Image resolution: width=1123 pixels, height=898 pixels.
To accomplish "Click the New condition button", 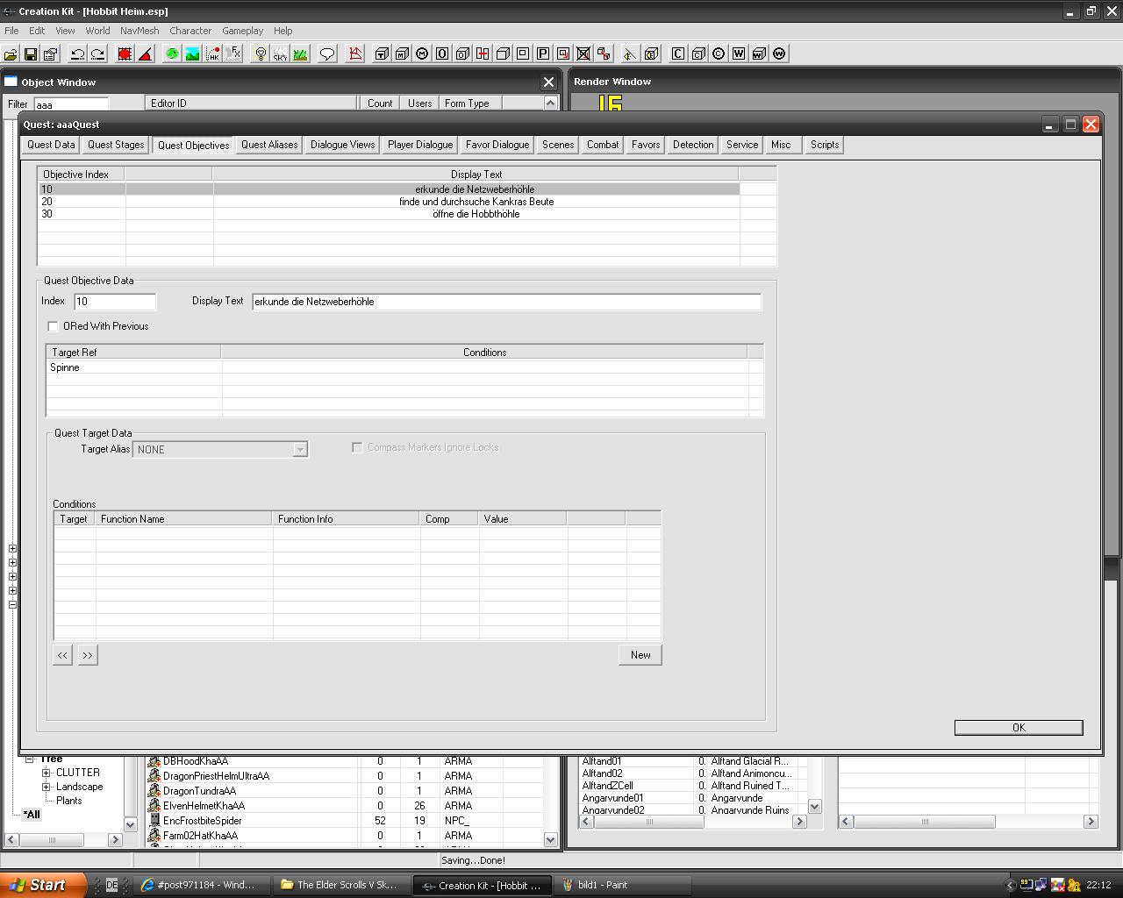I will click(640, 655).
